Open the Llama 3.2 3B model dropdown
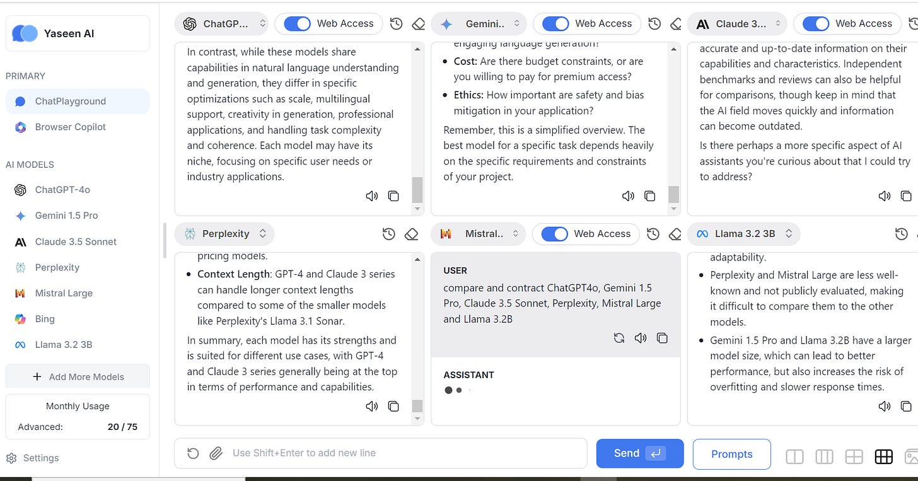 tap(744, 234)
